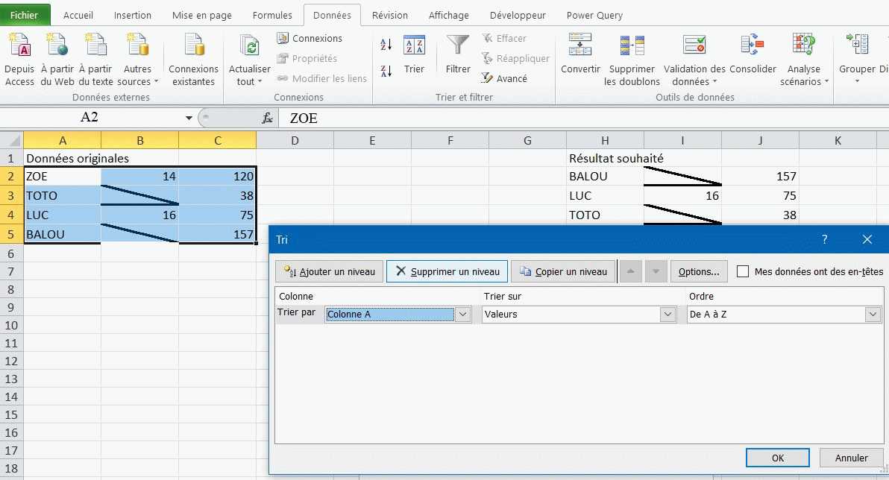Click cell BALOU in column H

pyautogui.click(x=605, y=176)
